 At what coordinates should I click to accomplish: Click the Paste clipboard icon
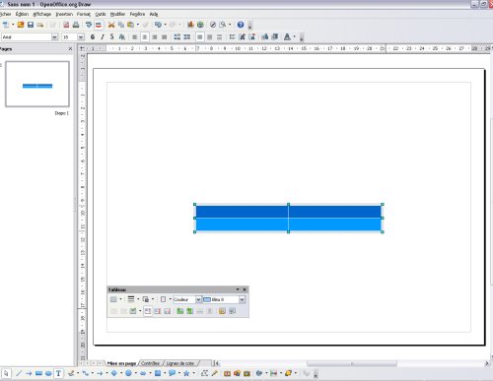tap(131, 25)
